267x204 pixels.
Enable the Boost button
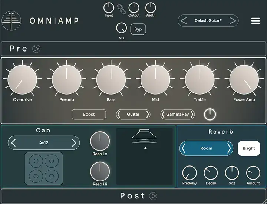89,114
